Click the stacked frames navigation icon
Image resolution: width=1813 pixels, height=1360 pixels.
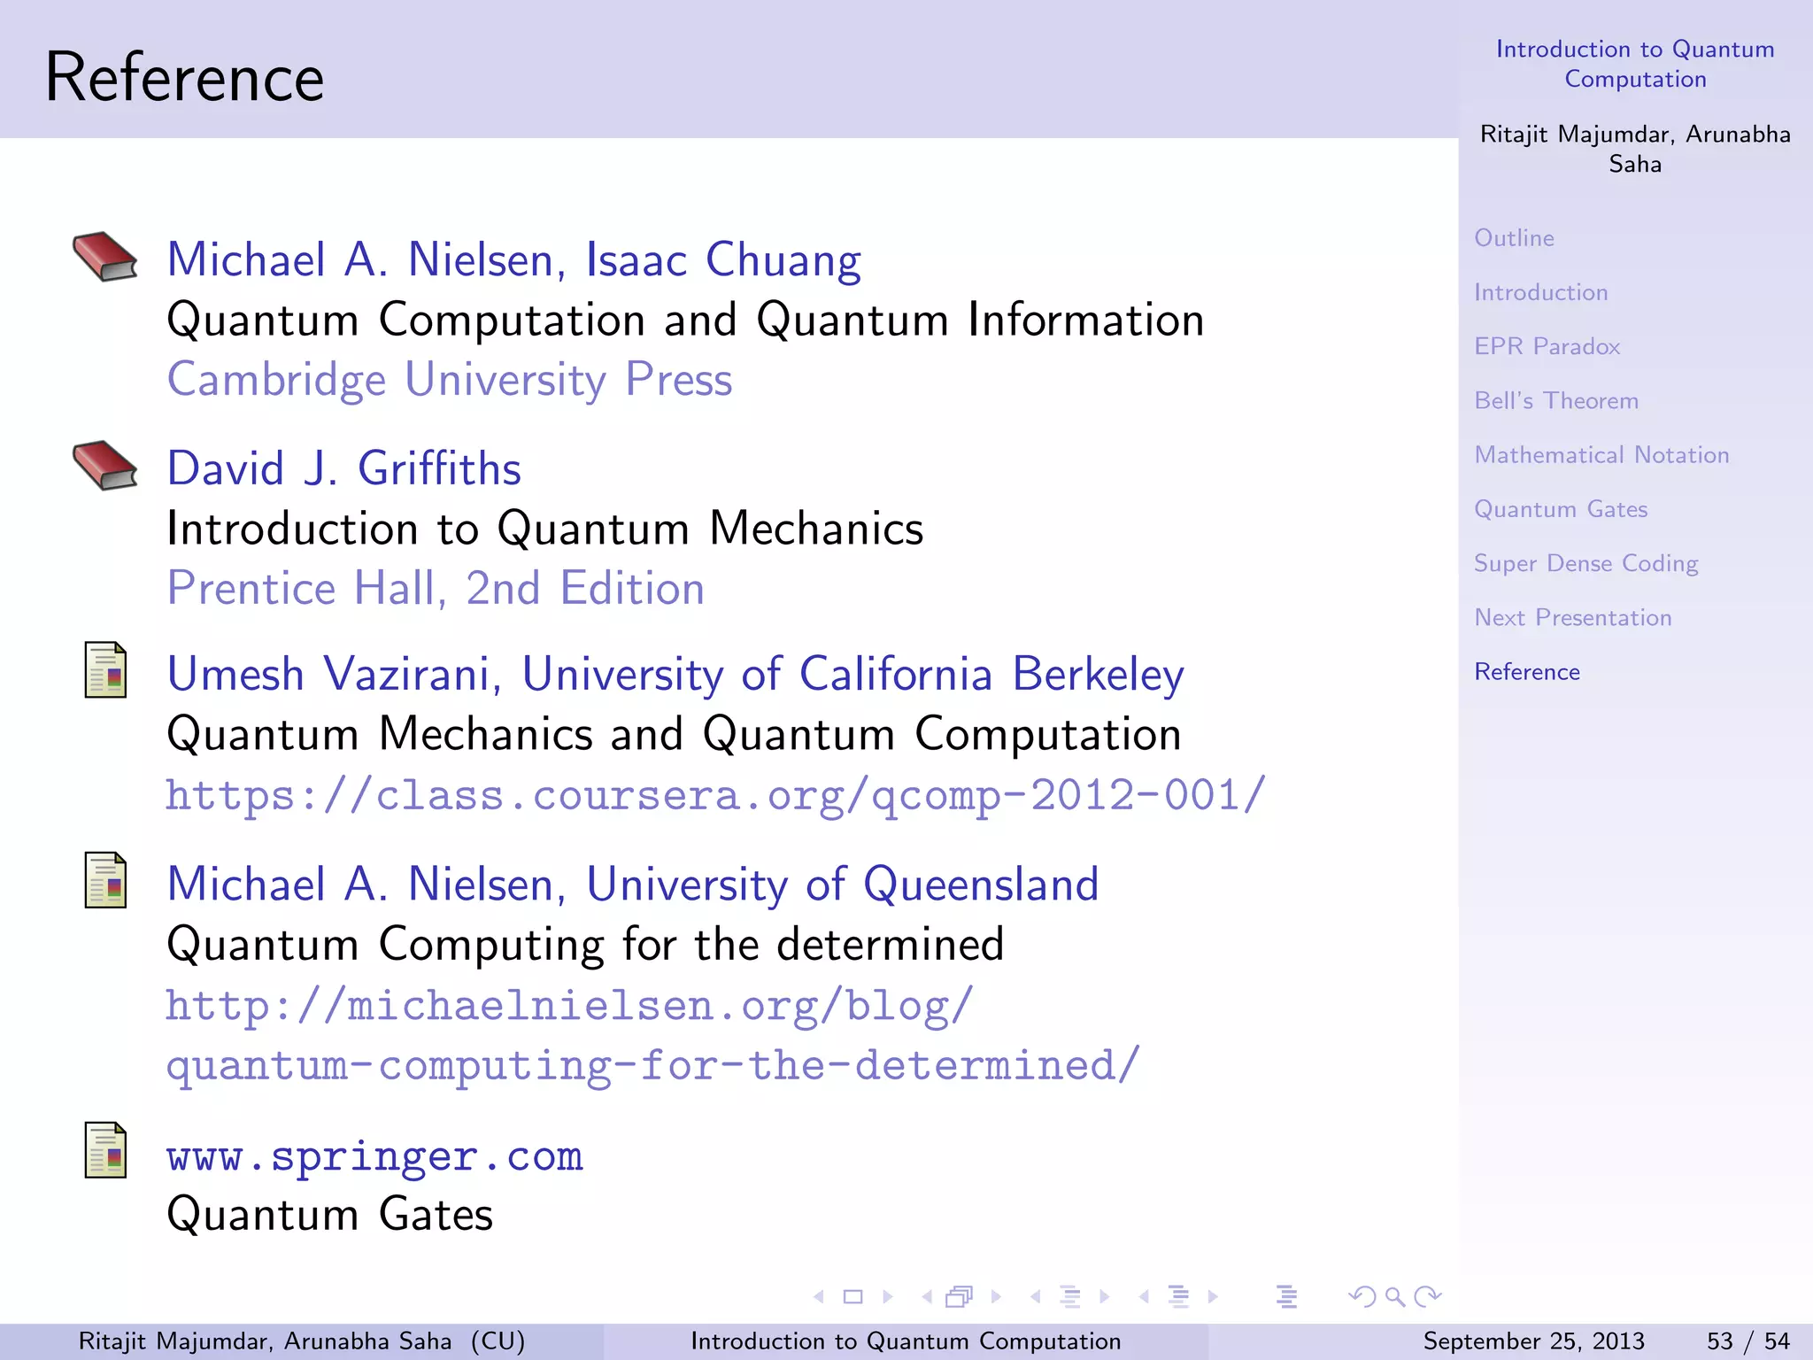[x=960, y=1297]
